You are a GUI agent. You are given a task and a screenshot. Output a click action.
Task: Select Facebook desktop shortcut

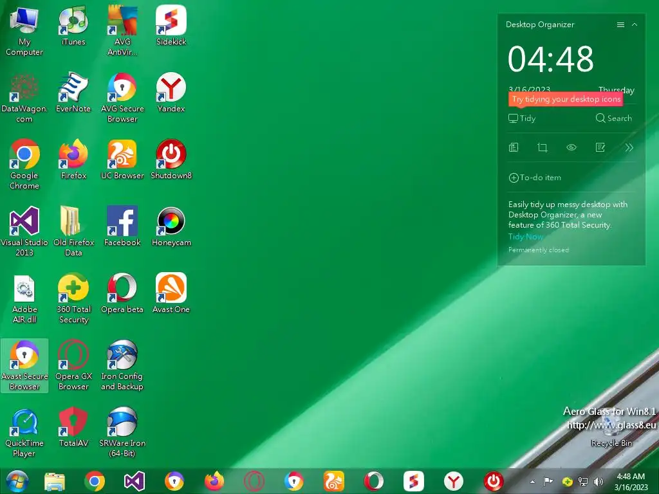122,226
